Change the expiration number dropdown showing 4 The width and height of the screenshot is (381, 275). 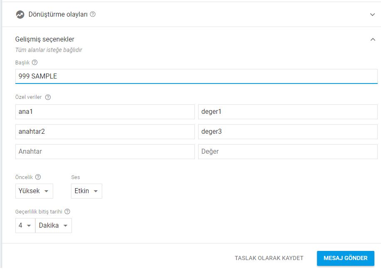[25, 226]
